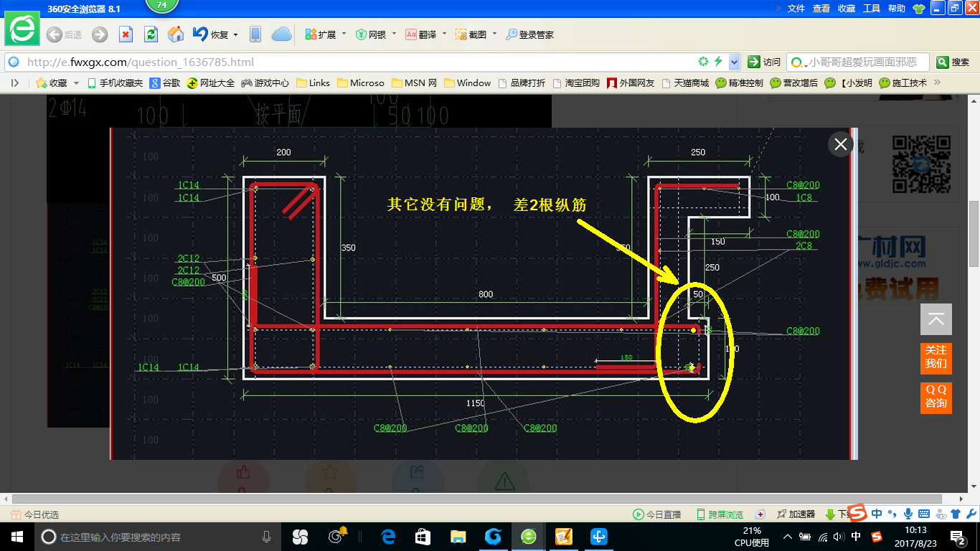
Task: Click the green lightning speed-mode icon
Action: [717, 62]
